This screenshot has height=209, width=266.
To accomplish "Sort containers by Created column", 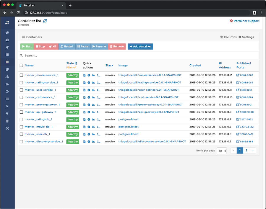I will click(195, 66).
